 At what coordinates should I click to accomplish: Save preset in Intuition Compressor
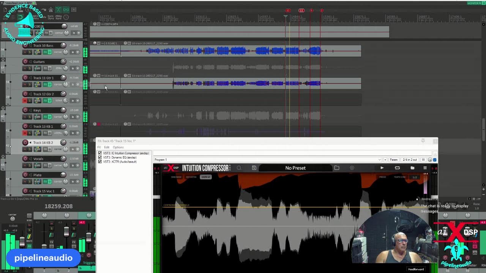click(254, 168)
